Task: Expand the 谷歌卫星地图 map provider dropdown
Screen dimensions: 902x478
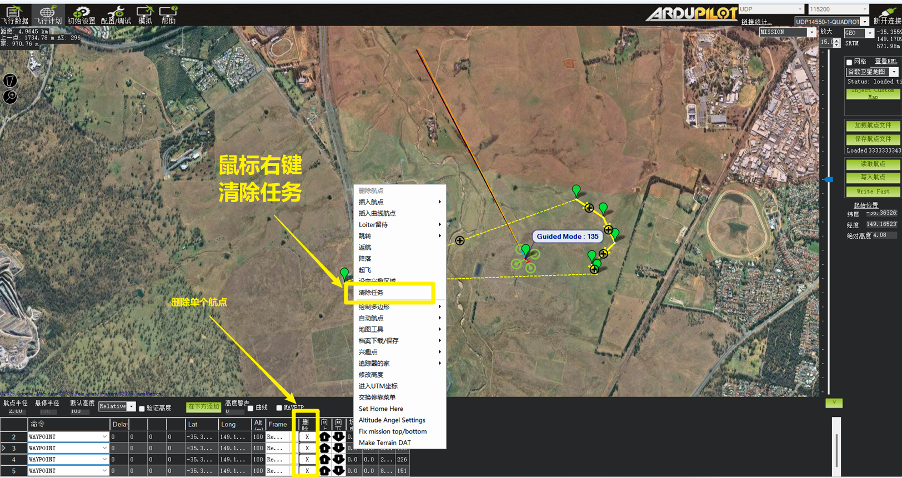Action: click(x=894, y=72)
